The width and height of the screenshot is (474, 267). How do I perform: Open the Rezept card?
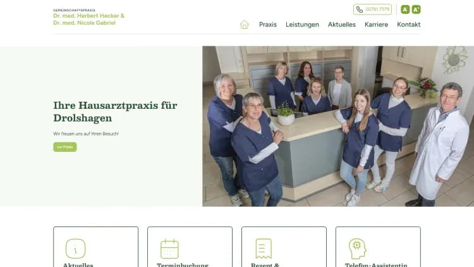[x=284, y=247]
